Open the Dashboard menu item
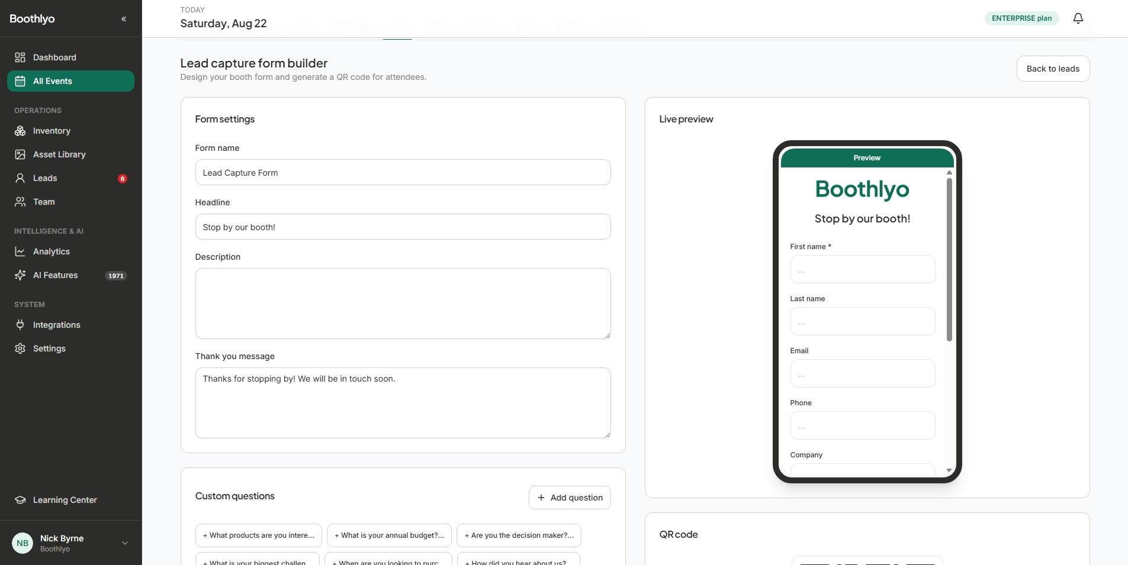 click(70, 57)
